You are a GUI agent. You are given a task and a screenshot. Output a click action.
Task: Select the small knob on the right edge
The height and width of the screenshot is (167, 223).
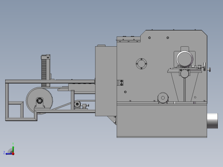[209, 69]
